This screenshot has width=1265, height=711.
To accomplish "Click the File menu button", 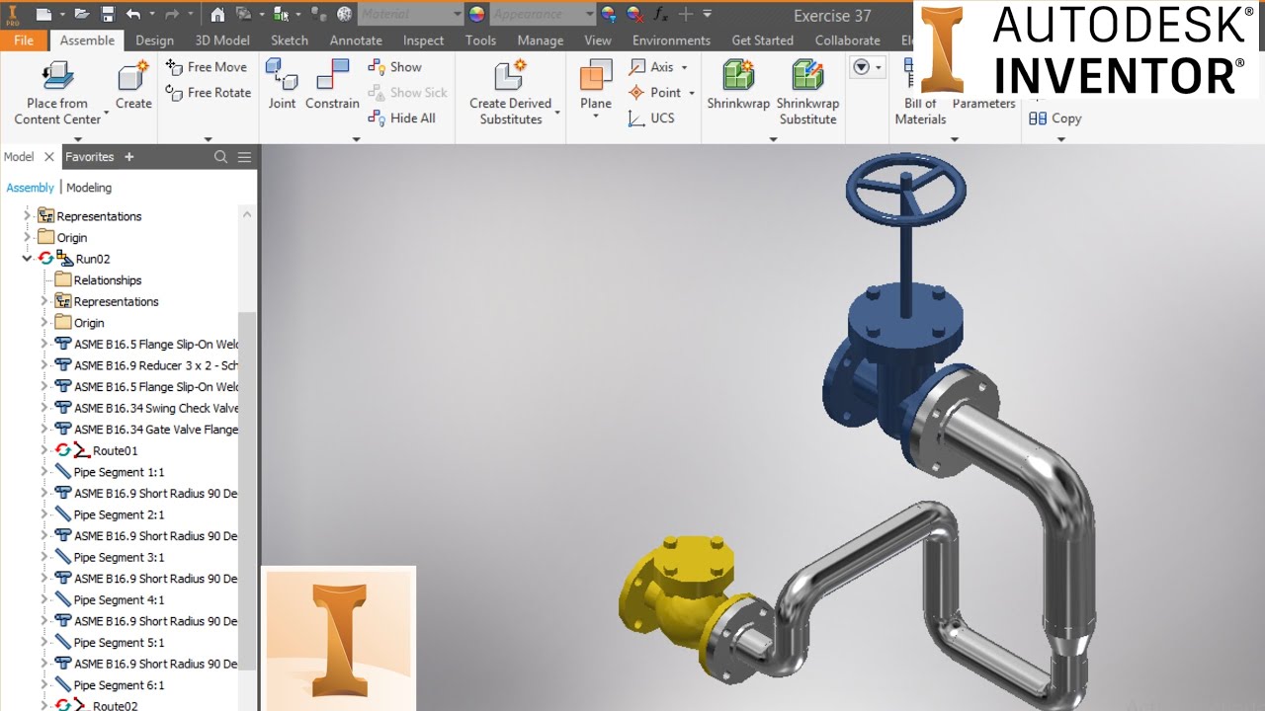I will 24,40.
